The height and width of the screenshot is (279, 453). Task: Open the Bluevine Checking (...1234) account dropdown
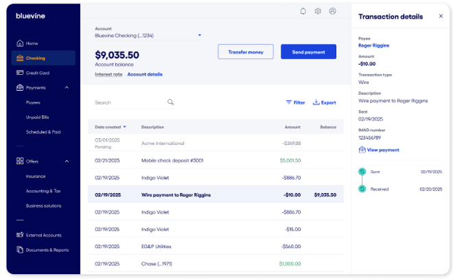click(148, 36)
